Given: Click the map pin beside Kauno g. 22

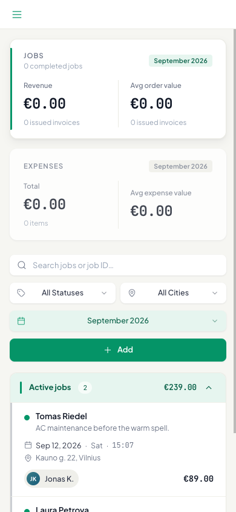Looking at the screenshot, I should pyautogui.click(x=28, y=458).
